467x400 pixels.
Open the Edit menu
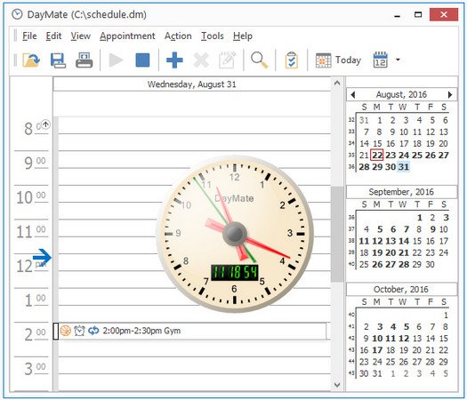pyautogui.click(x=53, y=36)
